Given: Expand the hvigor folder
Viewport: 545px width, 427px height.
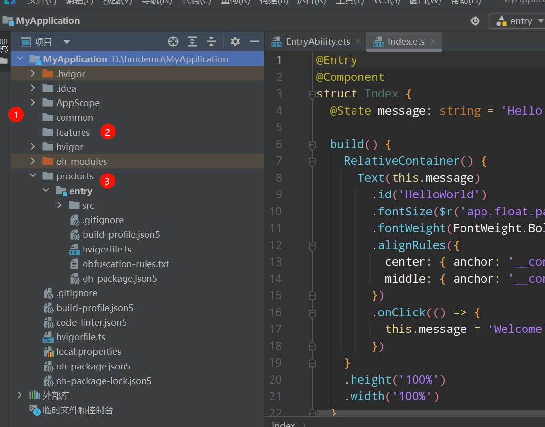Looking at the screenshot, I should 33,147.
